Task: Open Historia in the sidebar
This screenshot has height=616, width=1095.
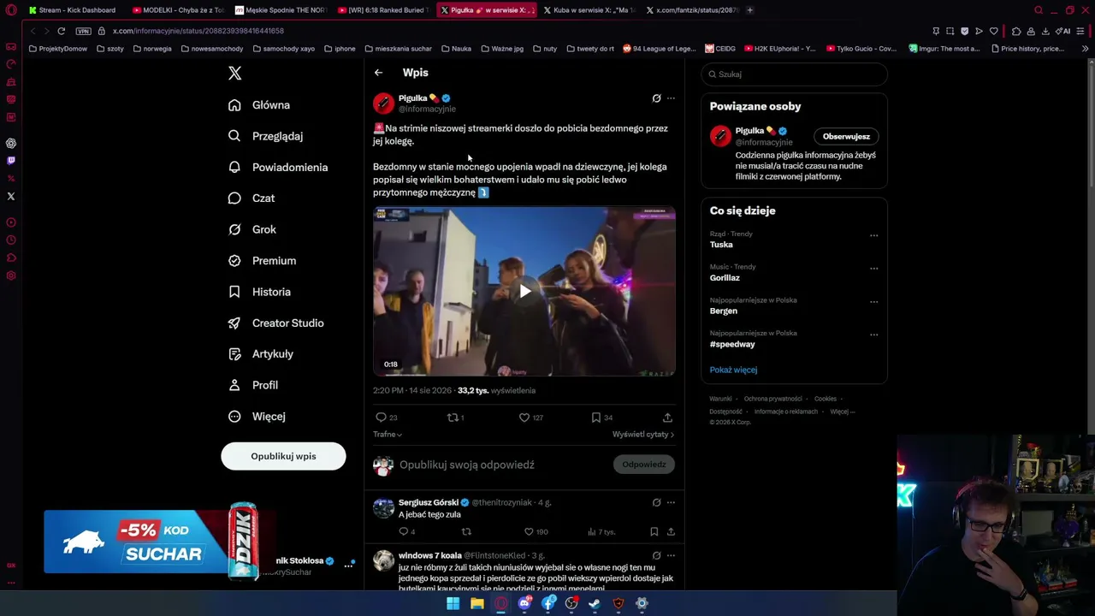Action: [x=259, y=292]
